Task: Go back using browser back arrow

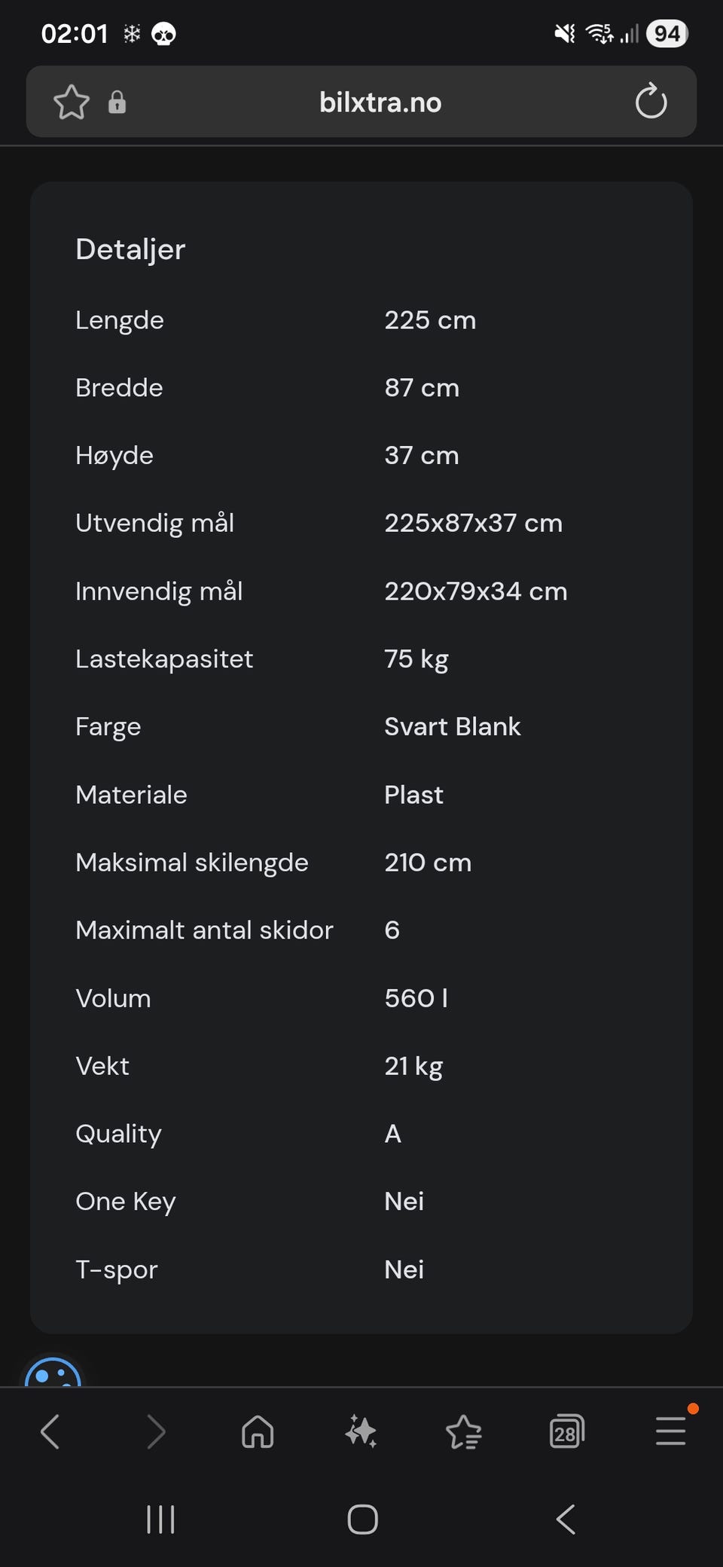Action: click(x=50, y=1431)
